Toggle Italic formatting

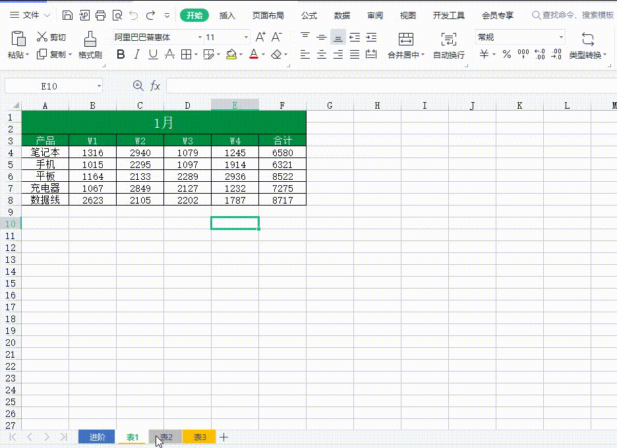click(x=137, y=54)
